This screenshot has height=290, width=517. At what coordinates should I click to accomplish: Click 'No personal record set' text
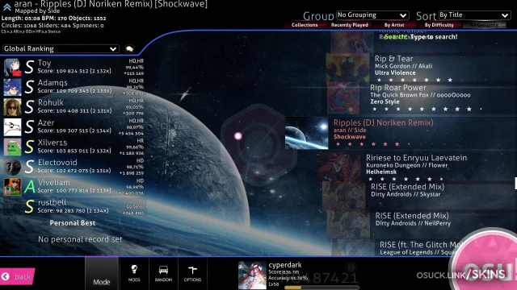click(80, 239)
